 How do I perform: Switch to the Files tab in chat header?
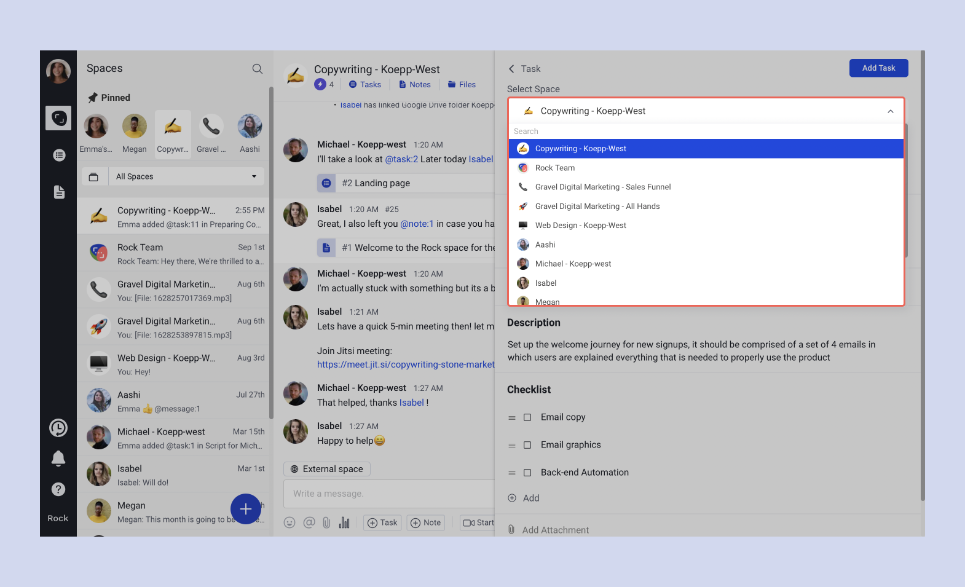point(462,85)
